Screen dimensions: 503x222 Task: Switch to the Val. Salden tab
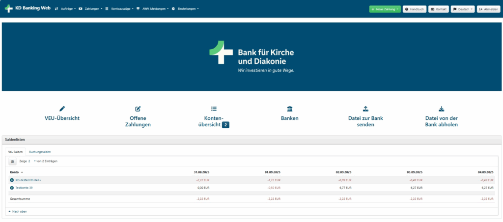click(15, 152)
